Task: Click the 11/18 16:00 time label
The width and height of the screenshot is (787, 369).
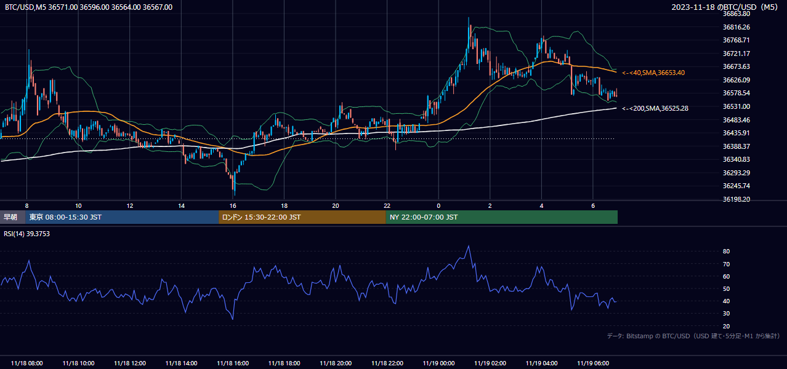Action: point(233,363)
